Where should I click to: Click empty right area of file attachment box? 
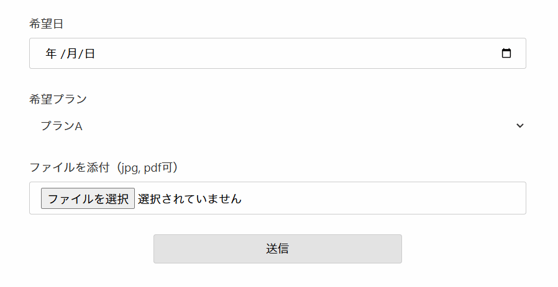[x=385, y=198]
